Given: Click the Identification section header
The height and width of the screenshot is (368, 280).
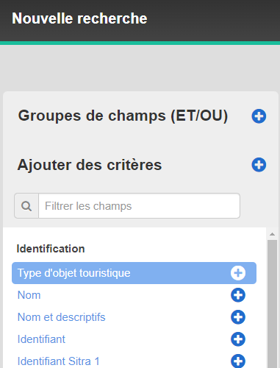Looking at the screenshot, I should coord(51,249).
